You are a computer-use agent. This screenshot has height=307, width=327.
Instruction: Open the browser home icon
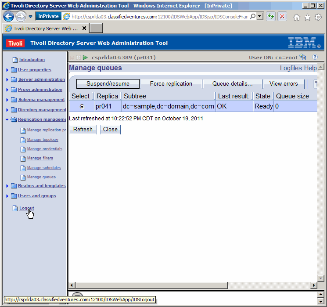pyautogui.click(x=297, y=17)
